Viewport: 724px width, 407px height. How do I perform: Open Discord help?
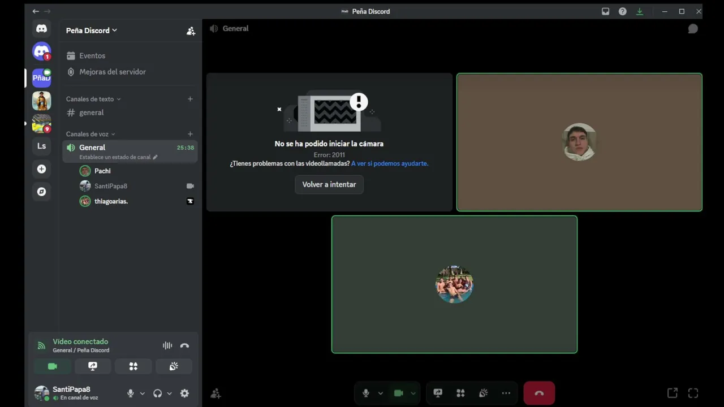pos(622,11)
